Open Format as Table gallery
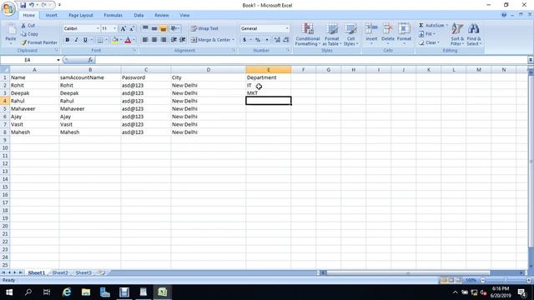Viewport: 534px width, 300px height. point(332,34)
